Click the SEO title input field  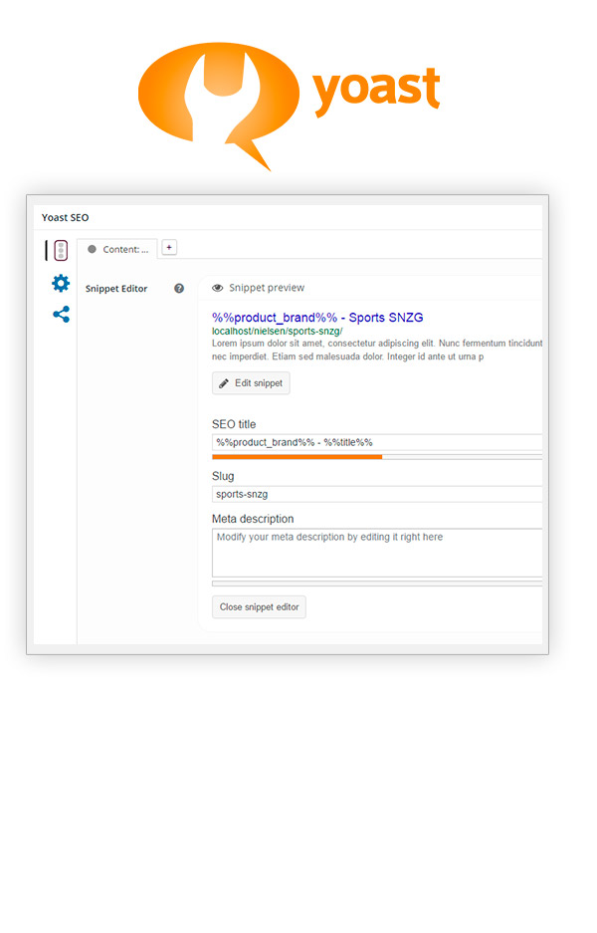pos(377,442)
